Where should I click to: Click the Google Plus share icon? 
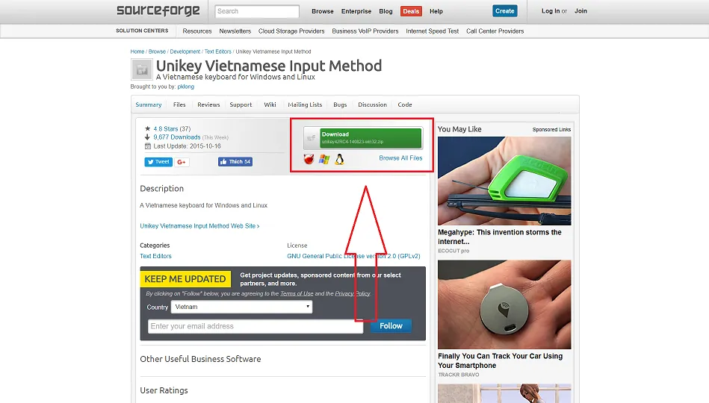182,162
